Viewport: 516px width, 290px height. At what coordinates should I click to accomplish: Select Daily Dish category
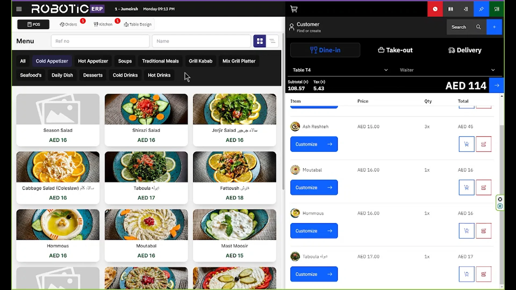(62, 75)
